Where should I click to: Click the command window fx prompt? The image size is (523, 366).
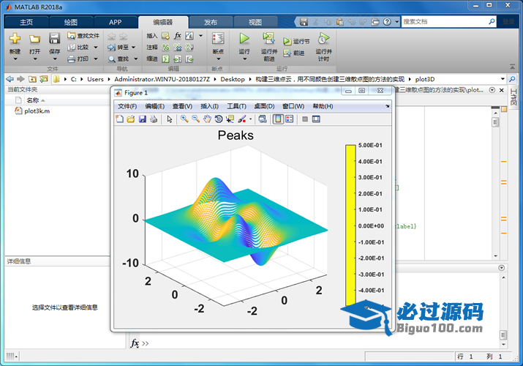(135, 343)
